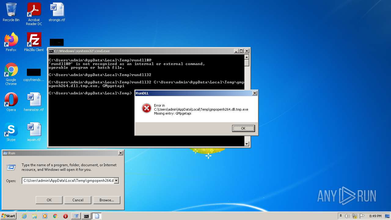The image size is (391, 220).
Task: Click Cancel in the Run dialog
Action: 78,200
